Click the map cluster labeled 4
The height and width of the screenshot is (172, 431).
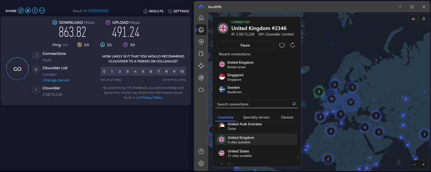click(331, 131)
